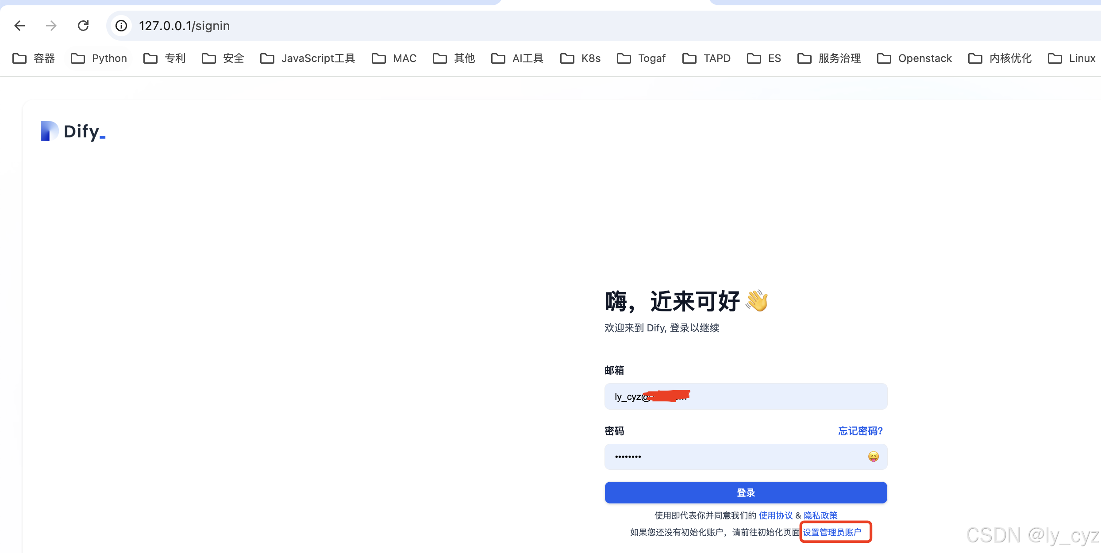Viewport: 1101px width, 553px height.
Task: Toggle password visibility with the emoji icon
Action: [x=873, y=456]
